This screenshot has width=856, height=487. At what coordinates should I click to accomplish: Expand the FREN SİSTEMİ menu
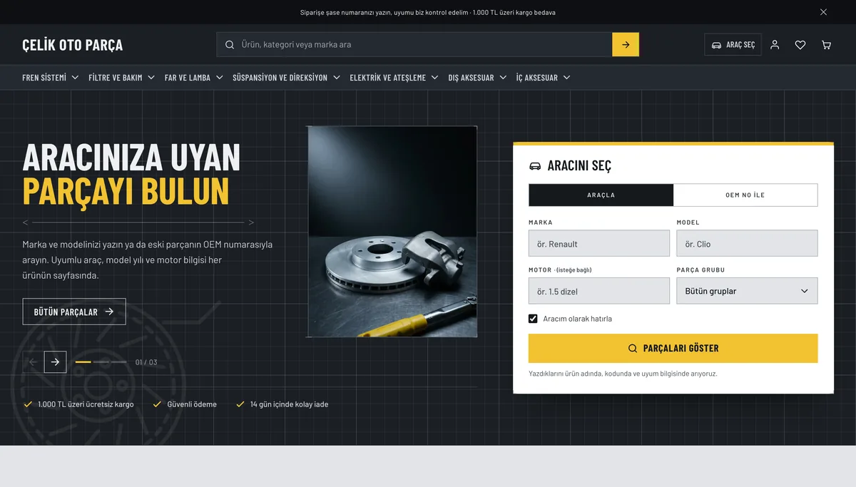(50, 78)
